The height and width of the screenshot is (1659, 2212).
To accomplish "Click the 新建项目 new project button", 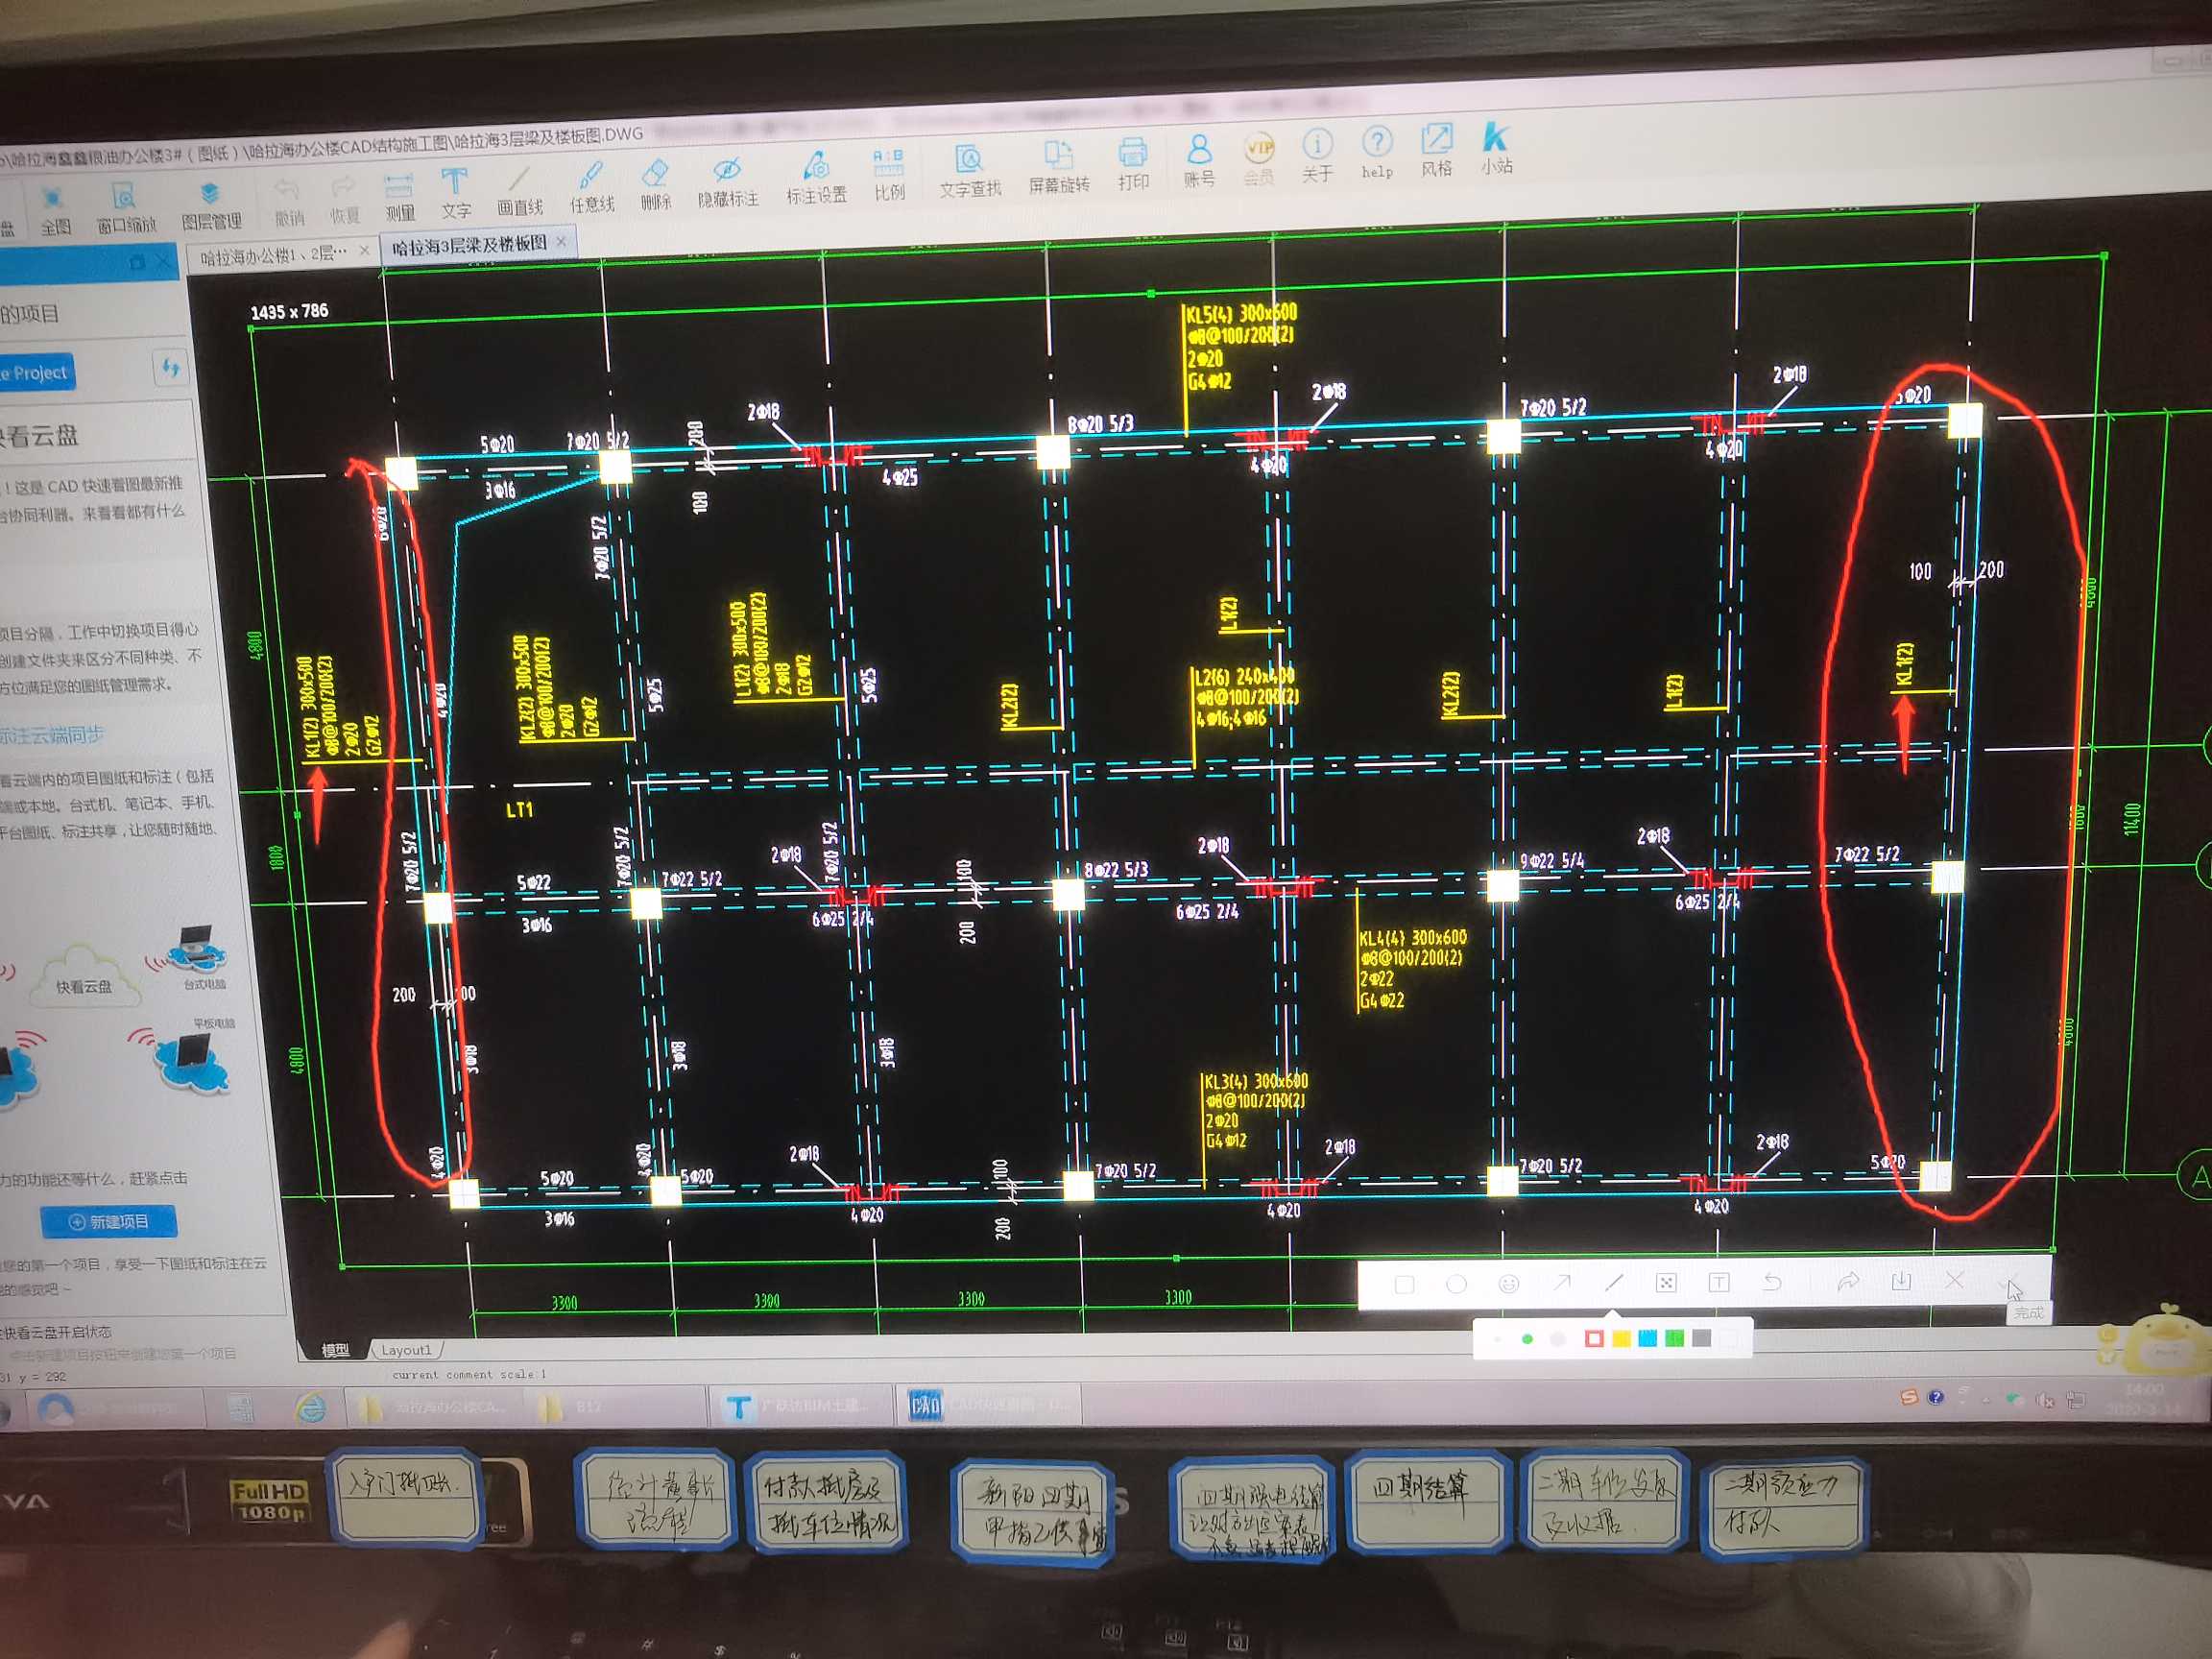I will [x=108, y=1222].
